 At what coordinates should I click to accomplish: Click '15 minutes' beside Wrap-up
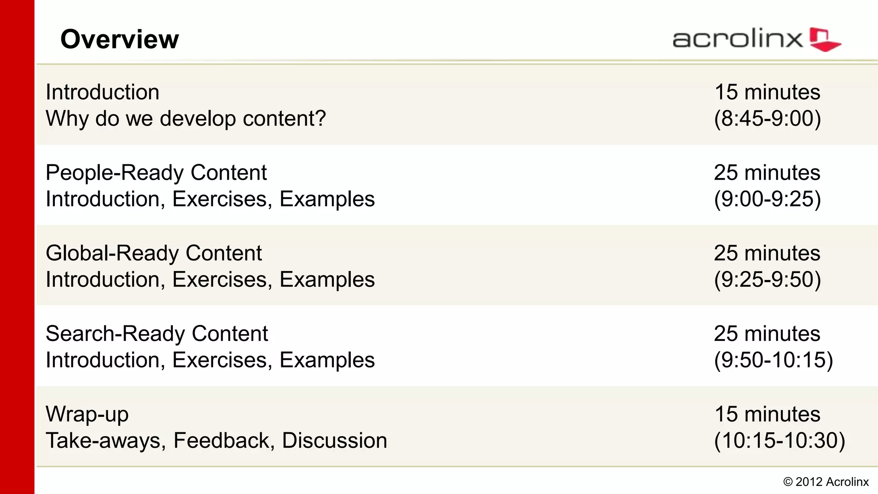767,414
